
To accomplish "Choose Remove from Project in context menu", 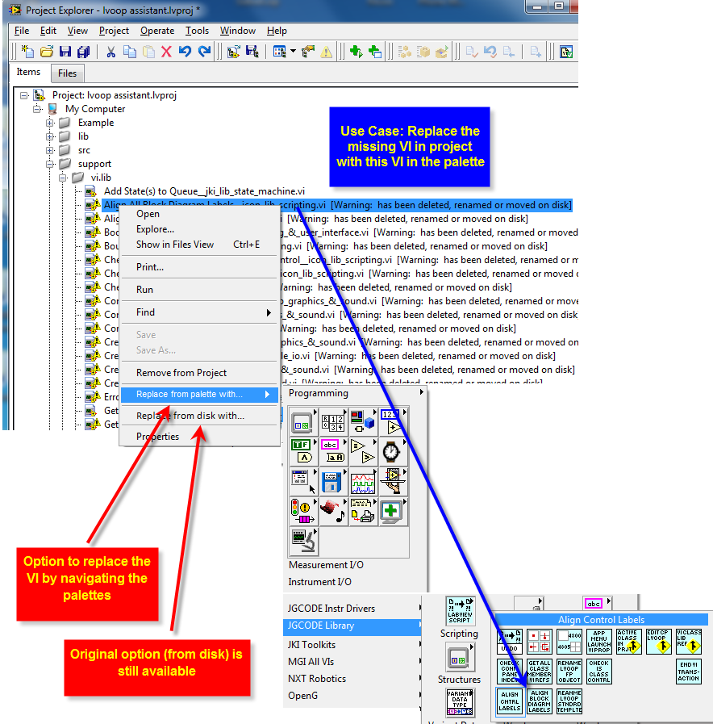I will tap(199, 373).
